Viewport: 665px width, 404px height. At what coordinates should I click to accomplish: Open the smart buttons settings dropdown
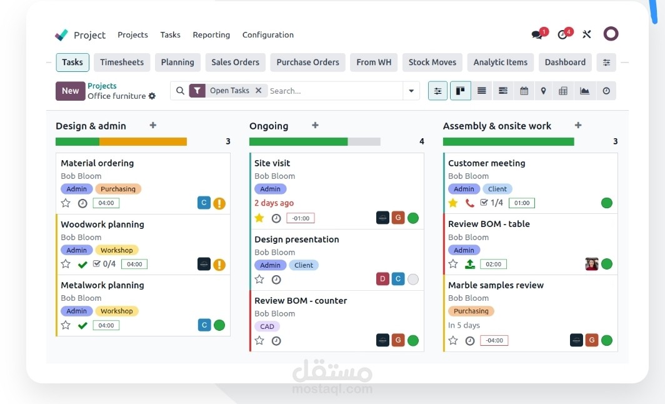(x=606, y=63)
